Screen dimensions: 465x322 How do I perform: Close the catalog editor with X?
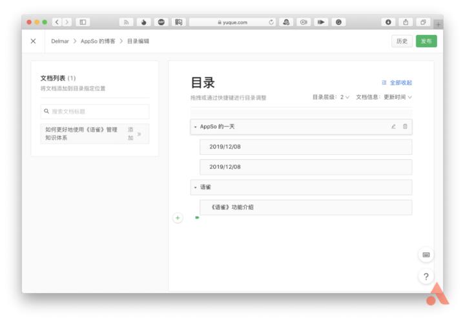pos(33,41)
